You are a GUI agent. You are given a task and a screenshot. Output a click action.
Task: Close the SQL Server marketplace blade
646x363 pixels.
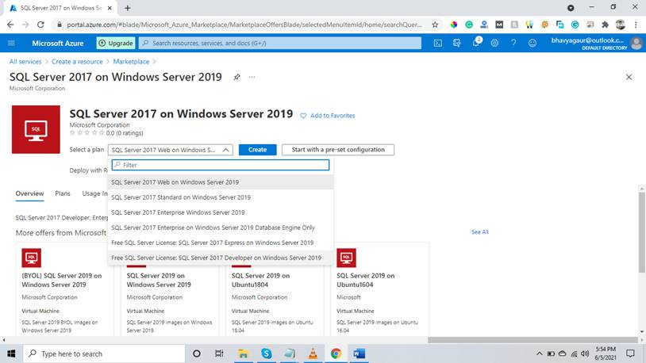pos(629,77)
